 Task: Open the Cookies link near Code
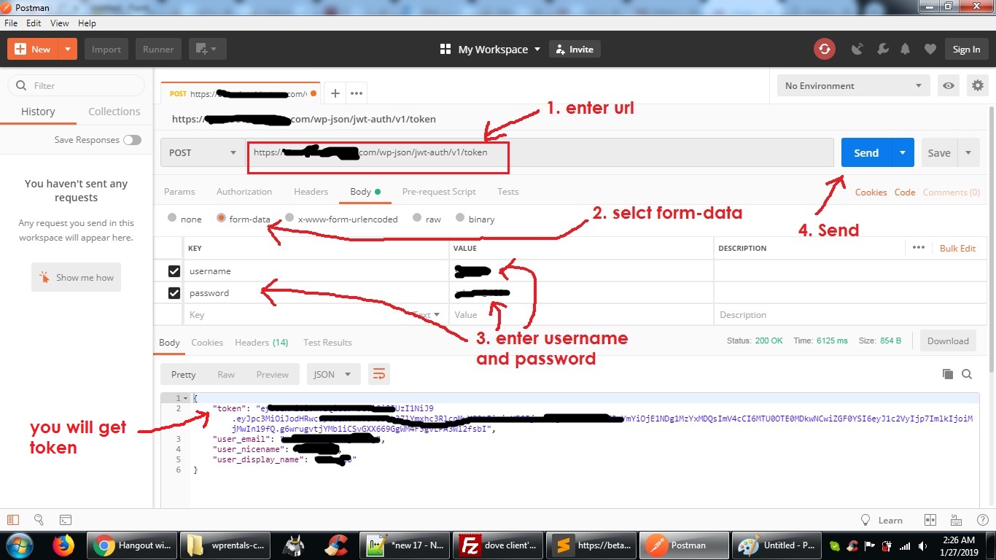(871, 192)
